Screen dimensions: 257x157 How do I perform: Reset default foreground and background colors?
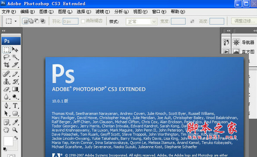click(x=5, y=149)
